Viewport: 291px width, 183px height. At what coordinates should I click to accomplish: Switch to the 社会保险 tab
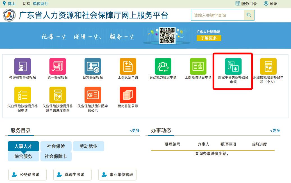pyautogui.click(x=56, y=146)
